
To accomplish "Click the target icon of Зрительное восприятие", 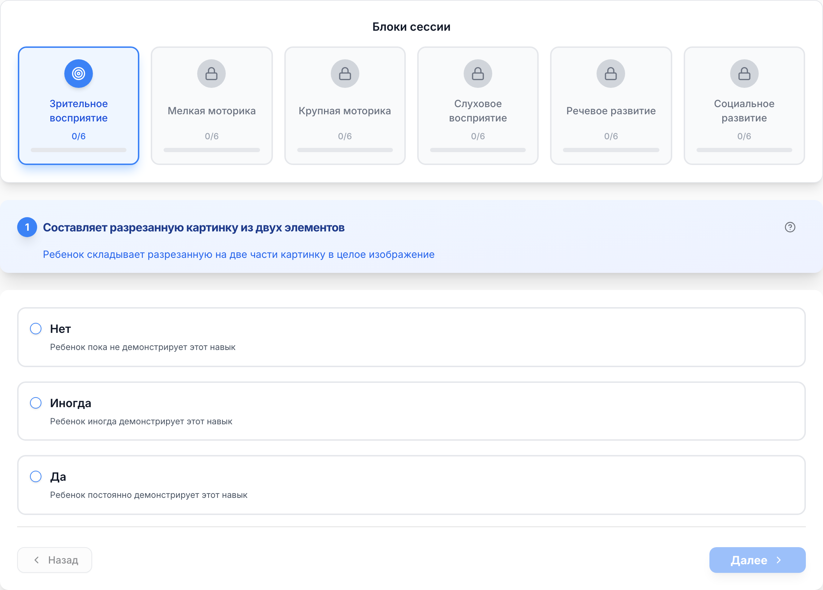I will 78,74.
